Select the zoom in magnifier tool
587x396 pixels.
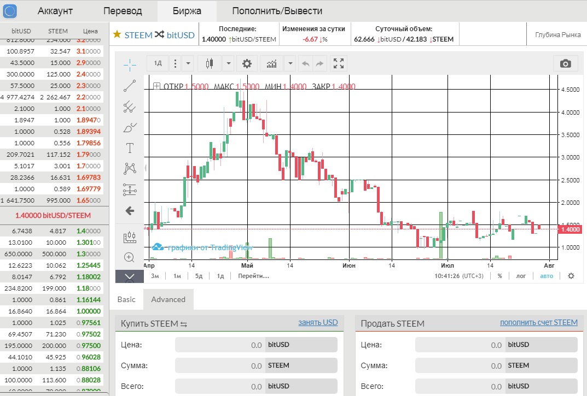129,257
